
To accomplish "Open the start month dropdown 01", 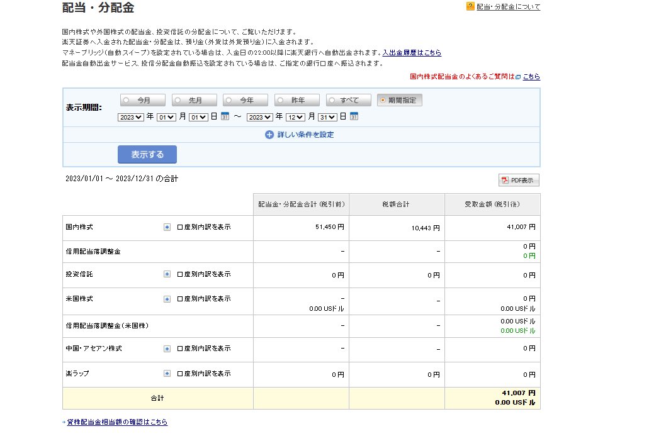I will click(166, 117).
